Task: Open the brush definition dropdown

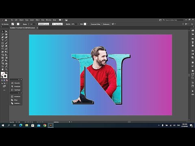Action: 64,24
